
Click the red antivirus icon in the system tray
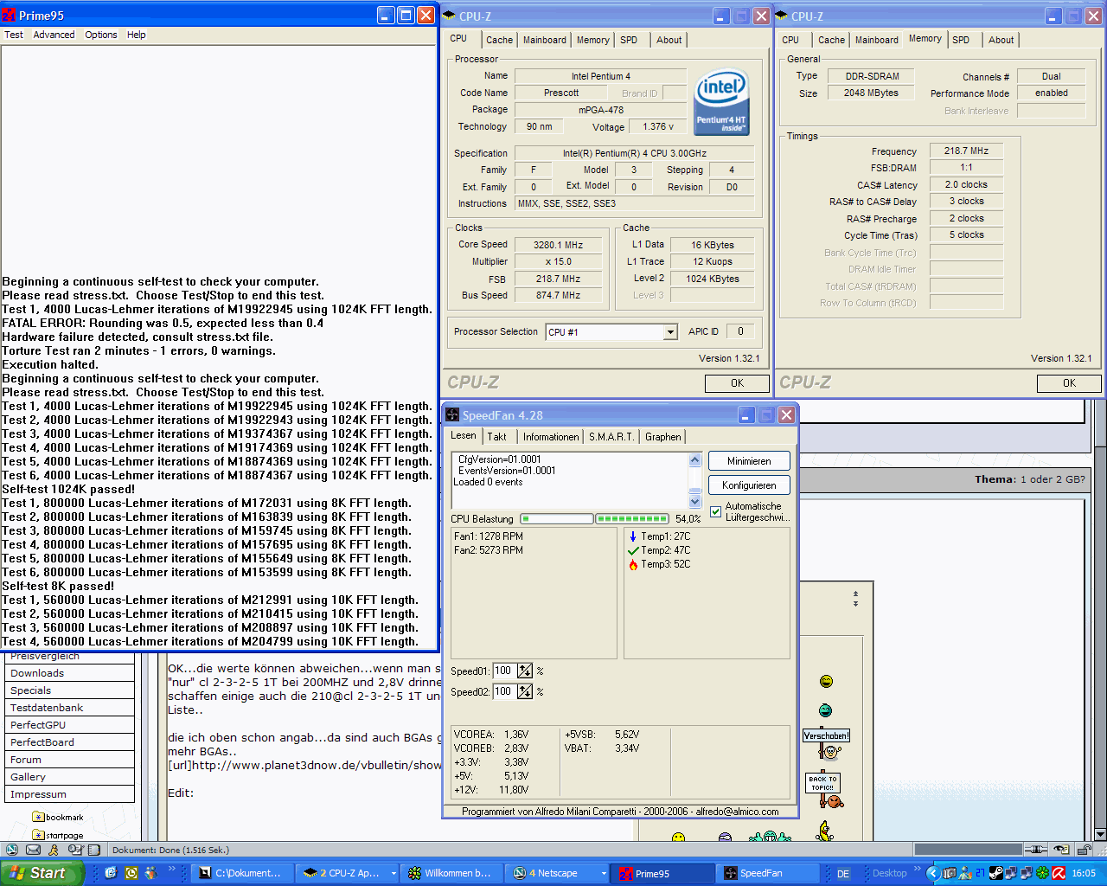coord(1058,873)
